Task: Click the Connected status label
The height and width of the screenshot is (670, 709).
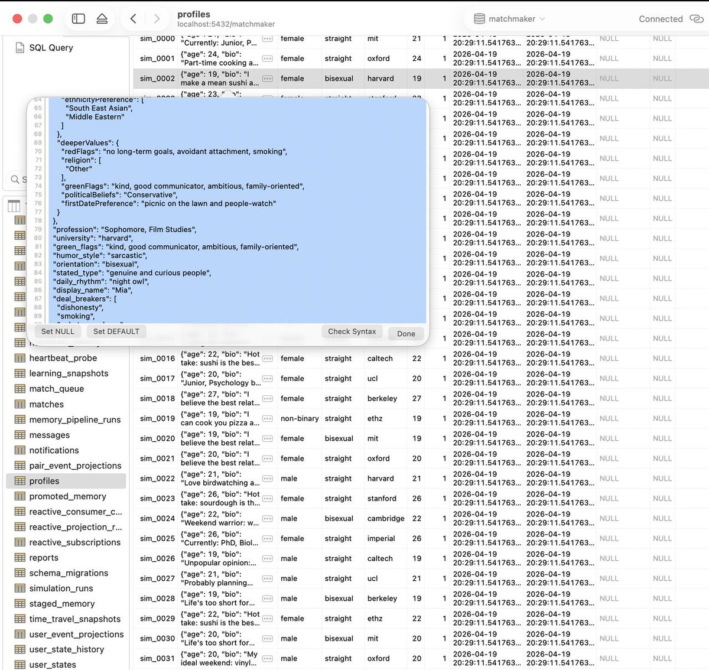Action: (661, 19)
